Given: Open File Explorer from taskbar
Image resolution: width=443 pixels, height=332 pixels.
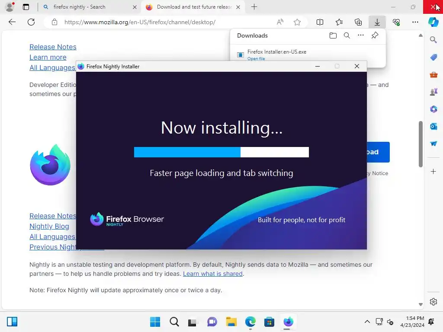Looking at the screenshot, I should click(231, 322).
